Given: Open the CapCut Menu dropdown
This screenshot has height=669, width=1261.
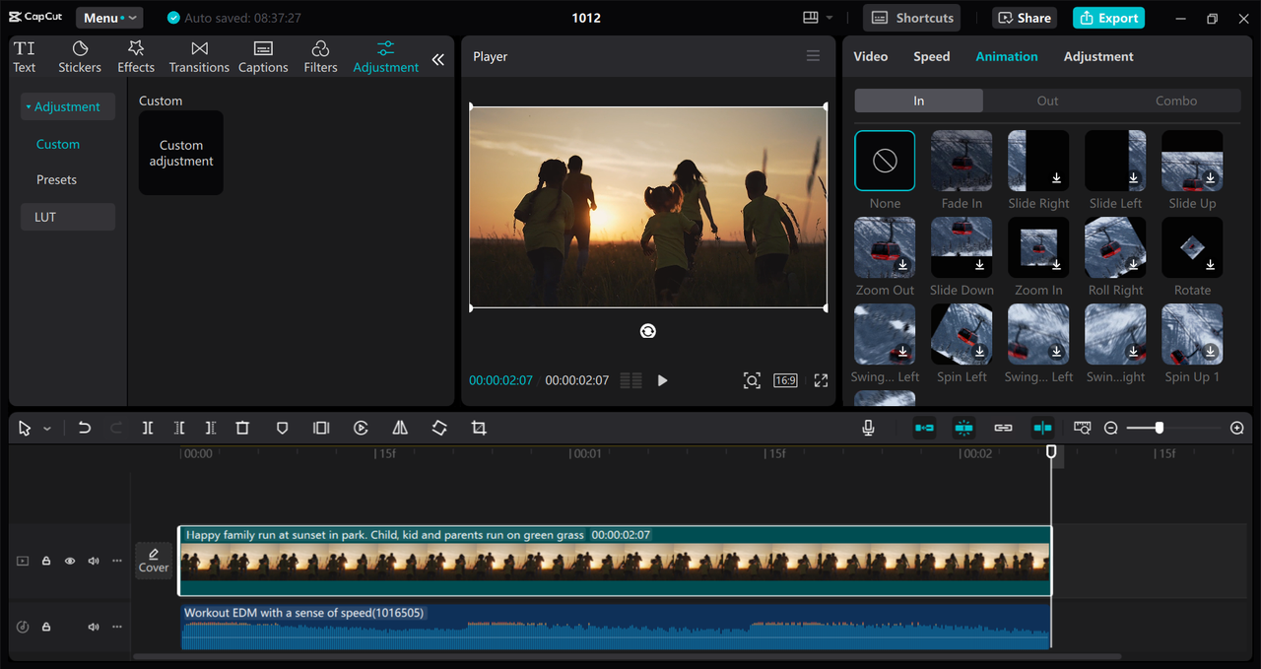Looking at the screenshot, I should (108, 18).
